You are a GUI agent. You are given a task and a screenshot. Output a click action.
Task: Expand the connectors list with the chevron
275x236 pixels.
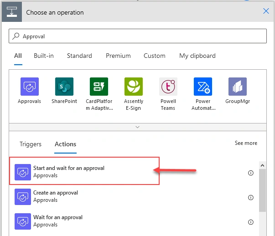(138, 127)
